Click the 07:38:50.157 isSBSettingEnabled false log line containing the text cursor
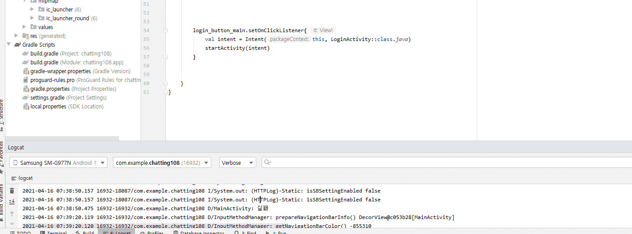This screenshot has width=632, height=234. tap(201, 200)
